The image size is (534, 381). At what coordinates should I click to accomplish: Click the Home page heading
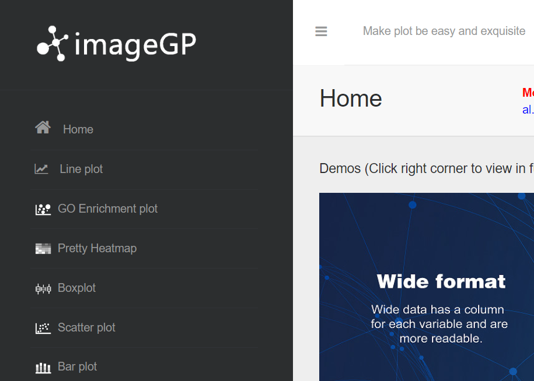(x=351, y=98)
